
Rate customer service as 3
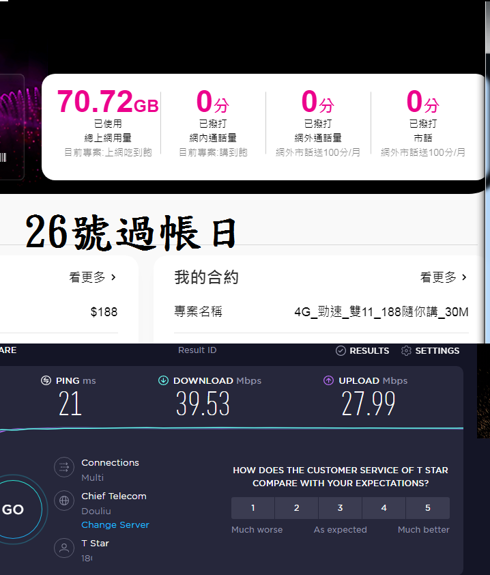(340, 508)
